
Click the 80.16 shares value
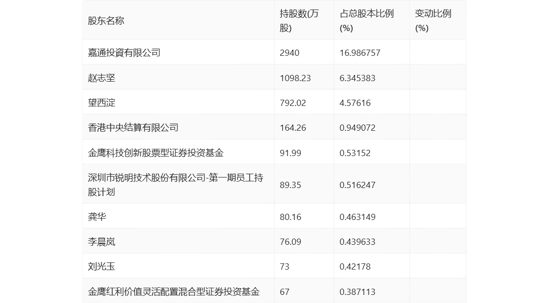[290, 217]
